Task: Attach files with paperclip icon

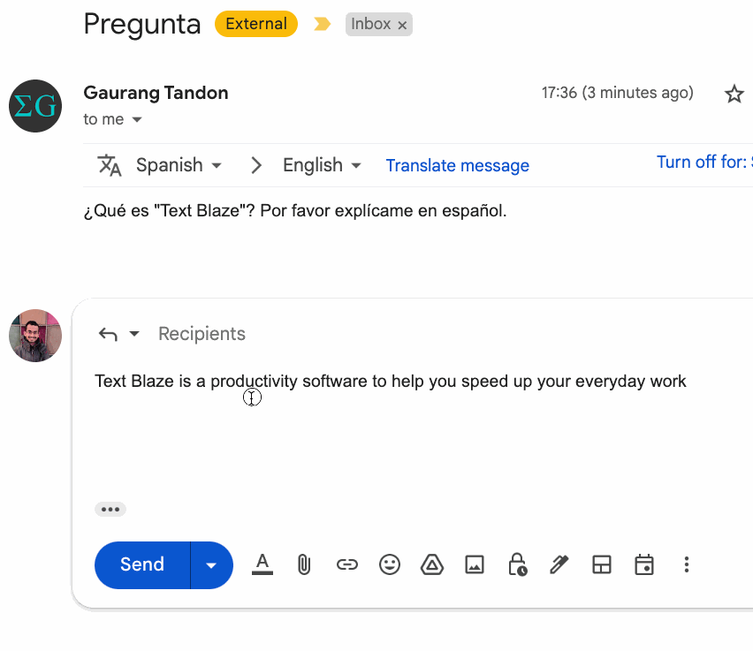Action: point(304,564)
